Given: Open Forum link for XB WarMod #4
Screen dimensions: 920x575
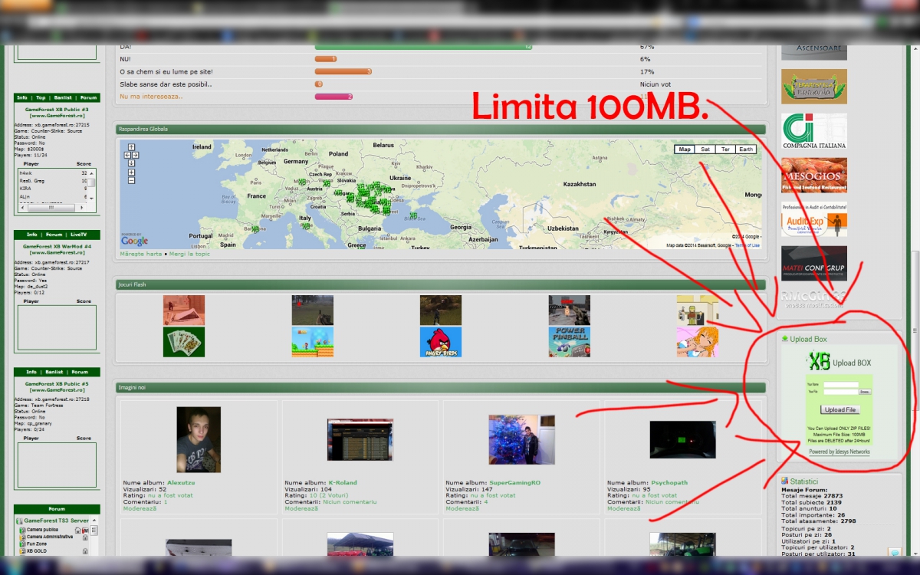Looking at the screenshot, I should [54, 235].
